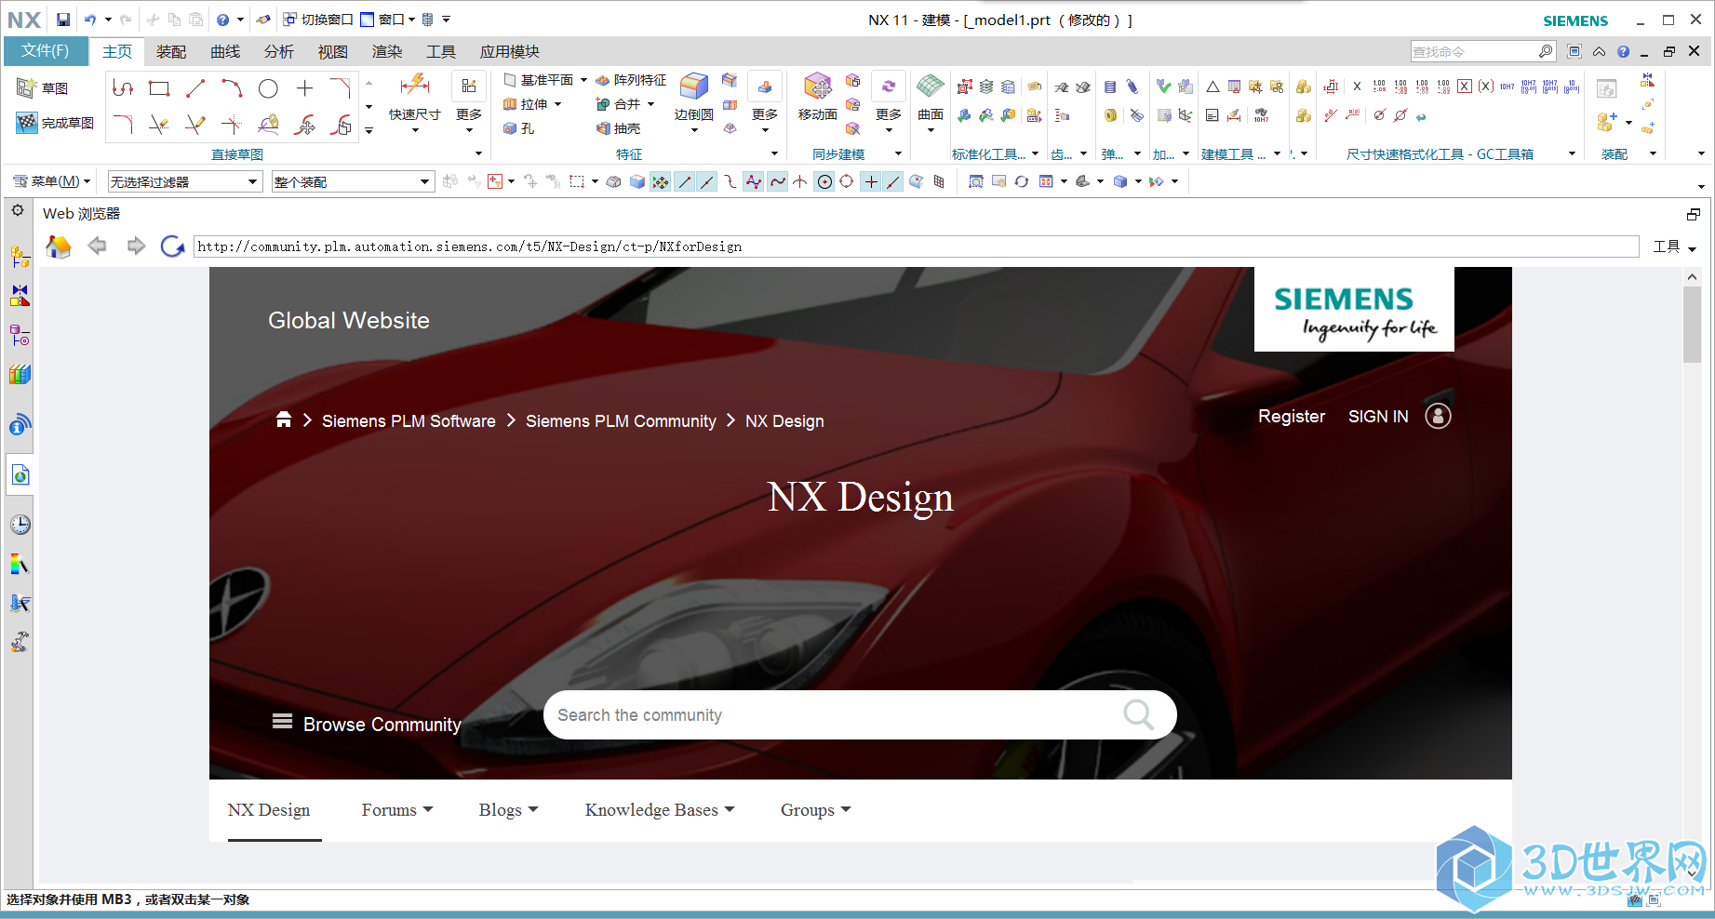This screenshot has width=1715, height=919.
Task: Click the browser URL address field
Action: [916, 246]
